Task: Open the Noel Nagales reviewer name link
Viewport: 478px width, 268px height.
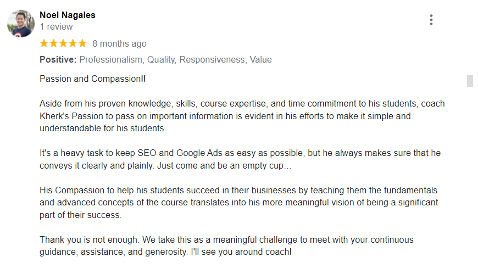Action: point(68,15)
